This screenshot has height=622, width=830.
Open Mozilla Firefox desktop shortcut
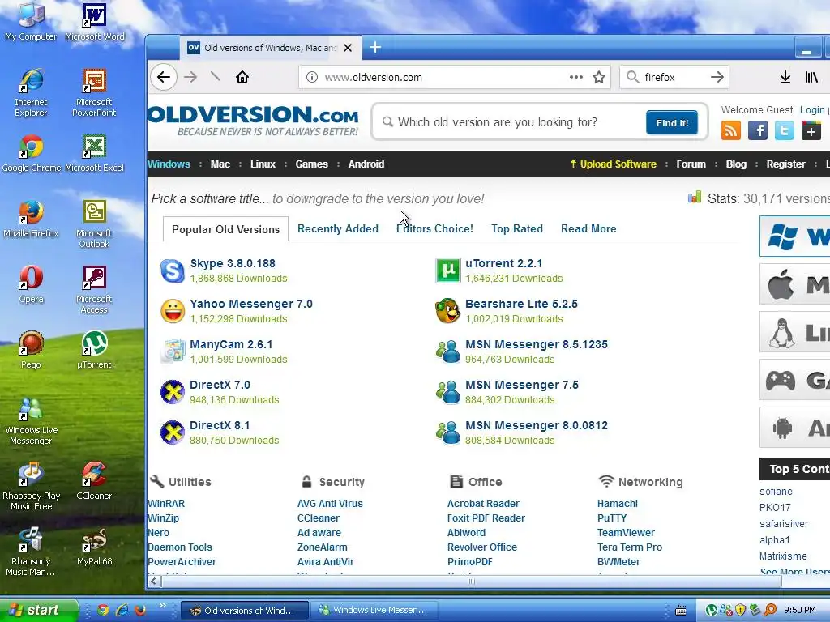[x=31, y=219]
